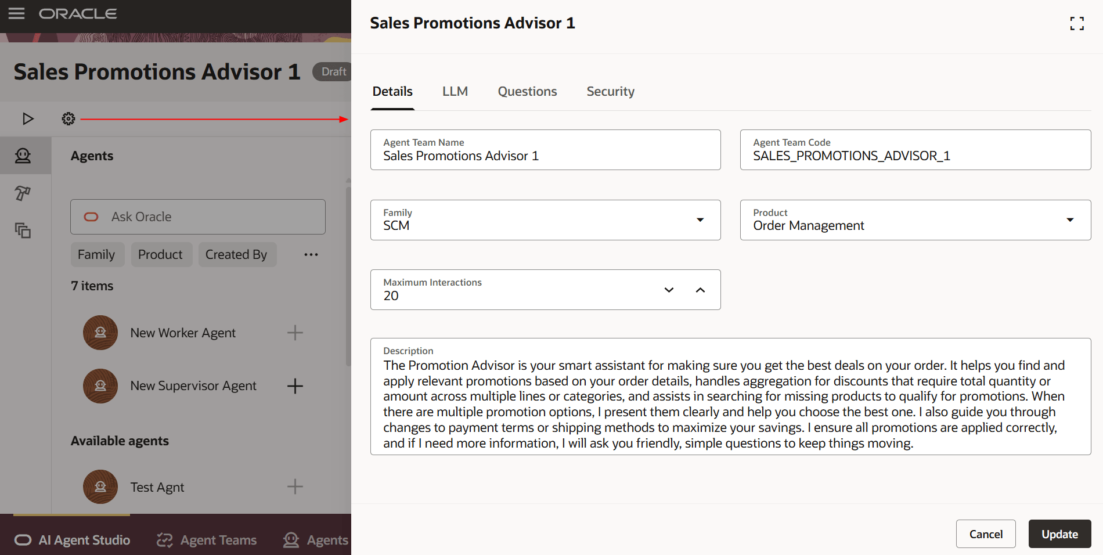
Task: Open the templates panel icon in the sidebar
Action: (24, 230)
